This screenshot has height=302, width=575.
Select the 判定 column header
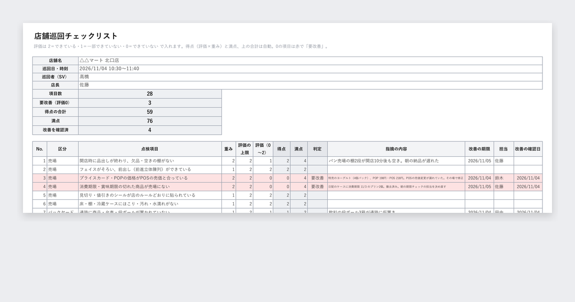(317, 149)
